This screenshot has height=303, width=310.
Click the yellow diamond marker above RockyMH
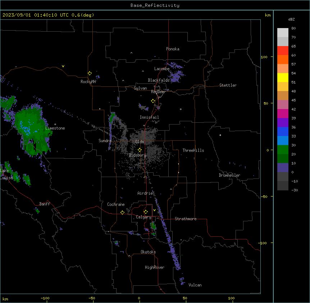coord(90,73)
